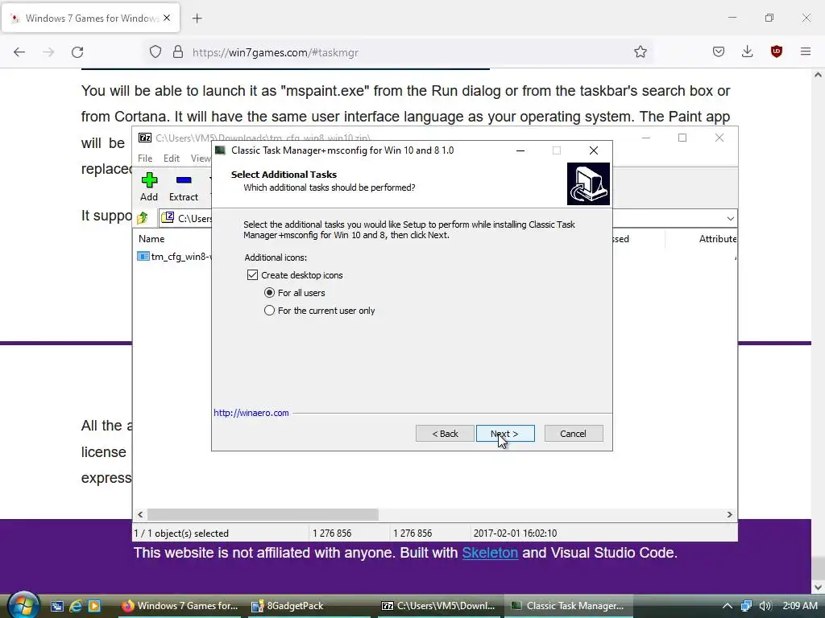Bookmark this page with the star

pyautogui.click(x=641, y=52)
